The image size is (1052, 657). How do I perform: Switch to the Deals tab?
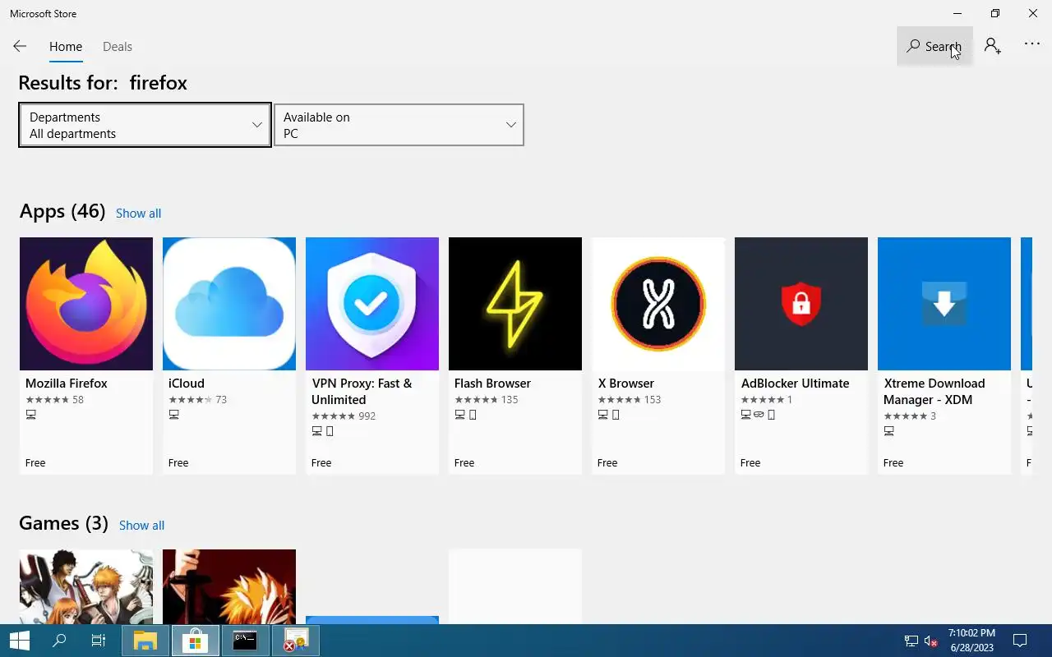pos(118,47)
